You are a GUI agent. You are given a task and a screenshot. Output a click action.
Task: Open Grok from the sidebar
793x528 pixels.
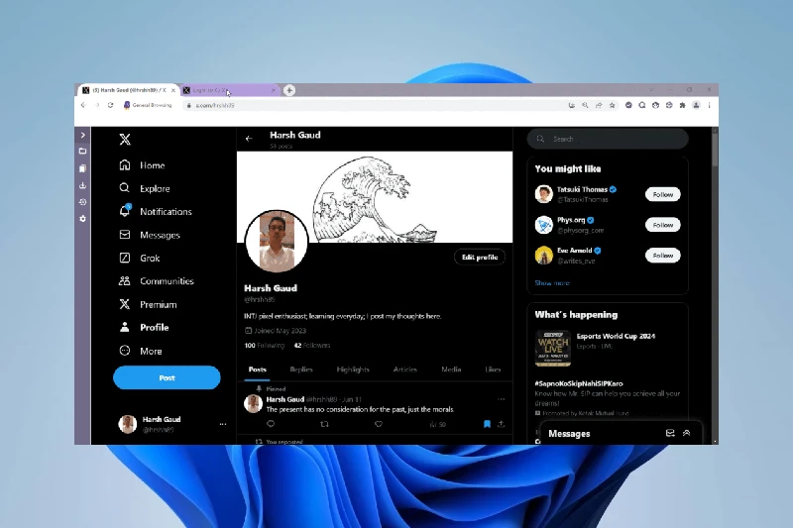[140, 258]
